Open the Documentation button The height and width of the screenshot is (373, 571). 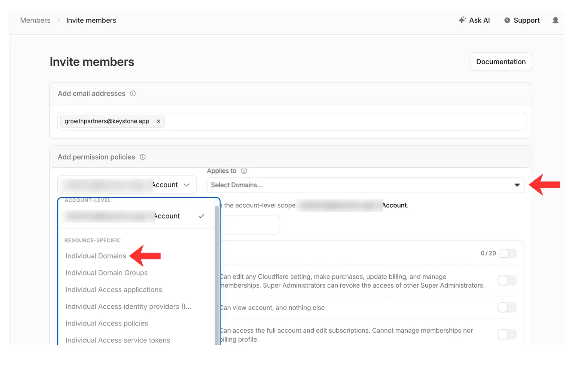501,62
